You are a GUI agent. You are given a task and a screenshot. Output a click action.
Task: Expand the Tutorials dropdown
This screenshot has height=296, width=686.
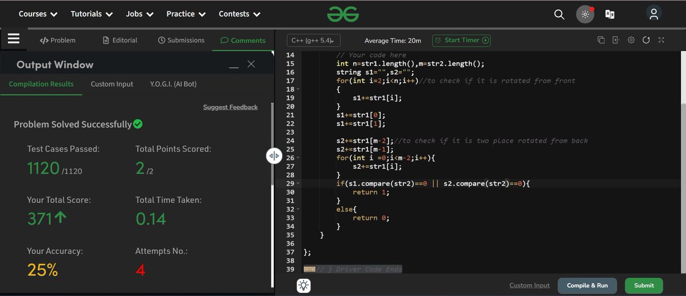pyautogui.click(x=91, y=14)
